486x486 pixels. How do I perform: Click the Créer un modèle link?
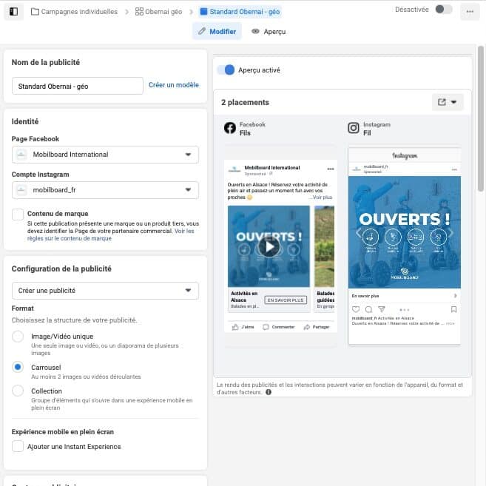(x=174, y=85)
